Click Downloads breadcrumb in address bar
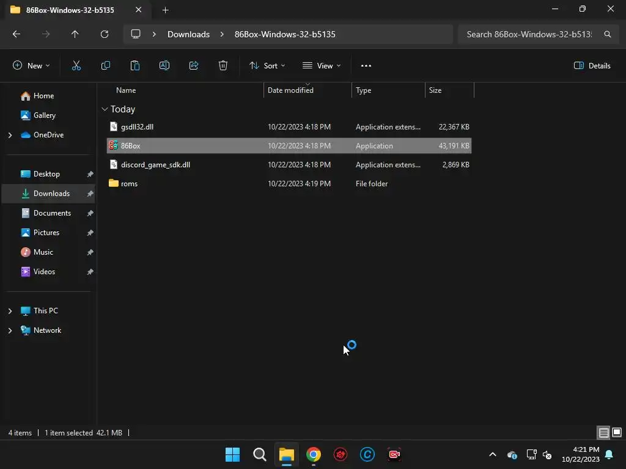 point(188,34)
